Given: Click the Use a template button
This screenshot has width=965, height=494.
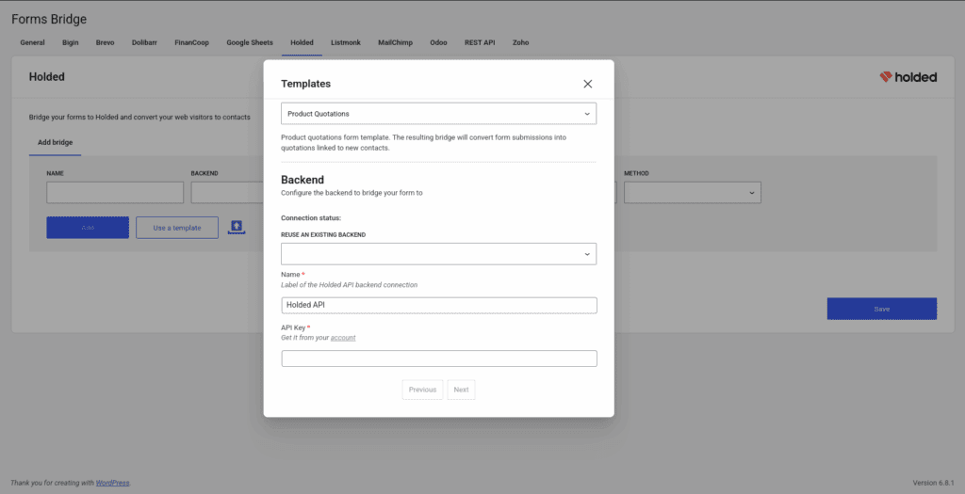Looking at the screenshot, I should pos(176,228).
